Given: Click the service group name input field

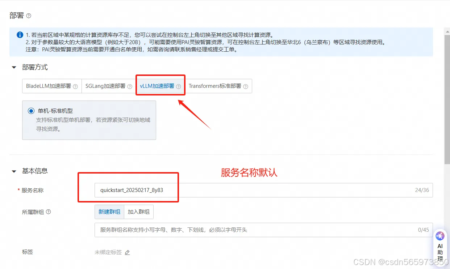Looking at the screenshot, I should 217,230.
